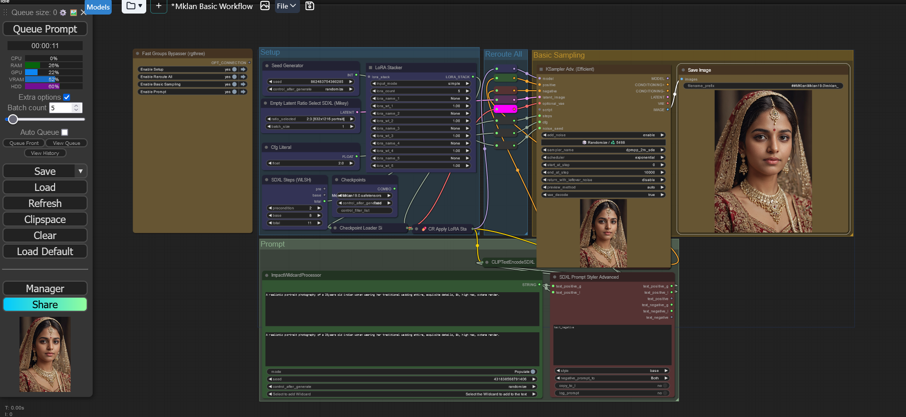The height and width of the screenshot is (417, 906).
Task: Toggle Enable Basic Sampling bypass switch
Action: [x=234, y=84]
